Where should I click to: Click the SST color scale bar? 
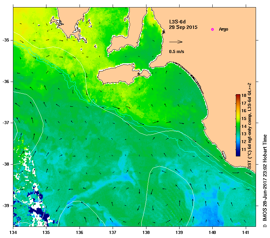238,125
